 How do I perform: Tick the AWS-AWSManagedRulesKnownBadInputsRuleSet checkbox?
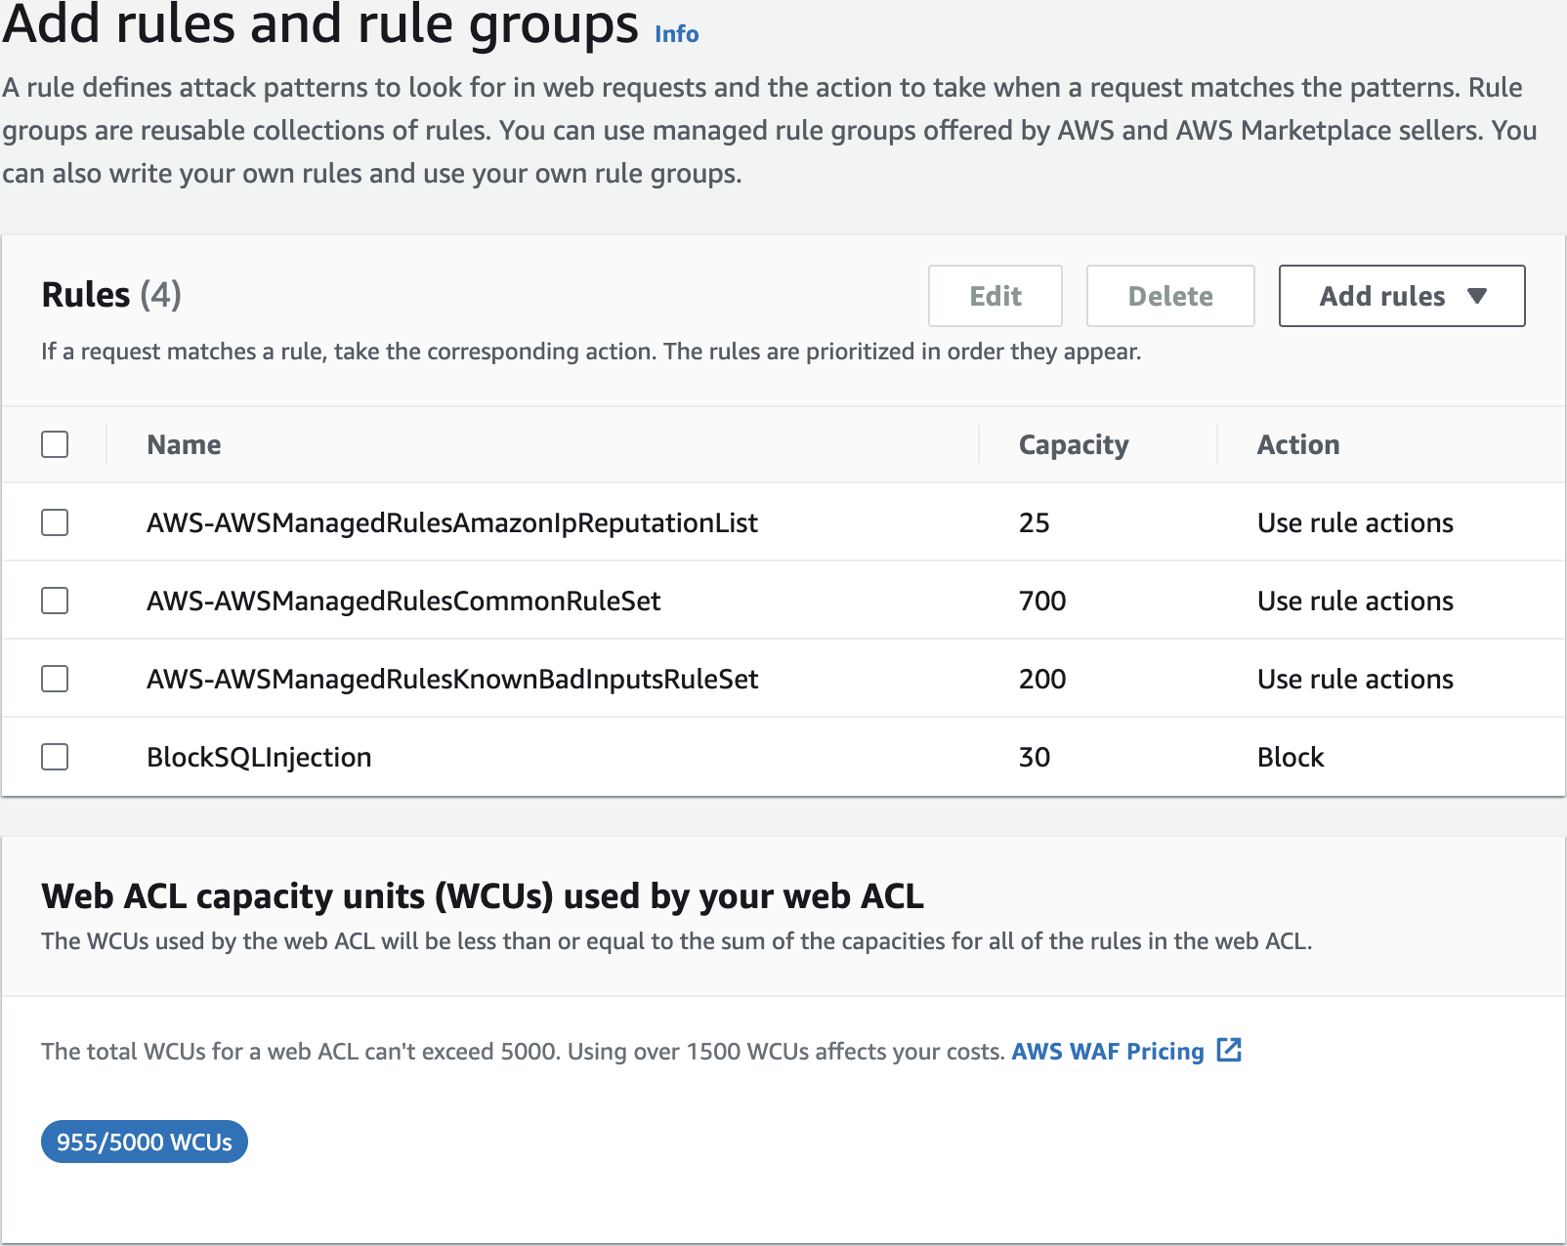tap(55, 679)
